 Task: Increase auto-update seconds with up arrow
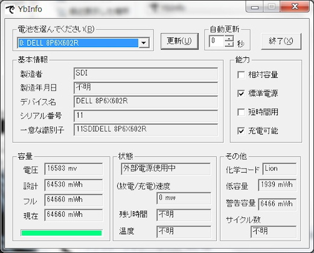[x=229, y=38]
